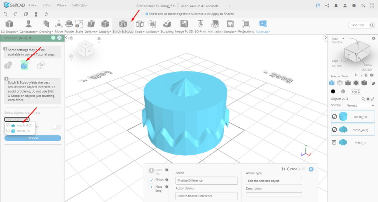
Task: Open the File menu
Action: (32, 6)
